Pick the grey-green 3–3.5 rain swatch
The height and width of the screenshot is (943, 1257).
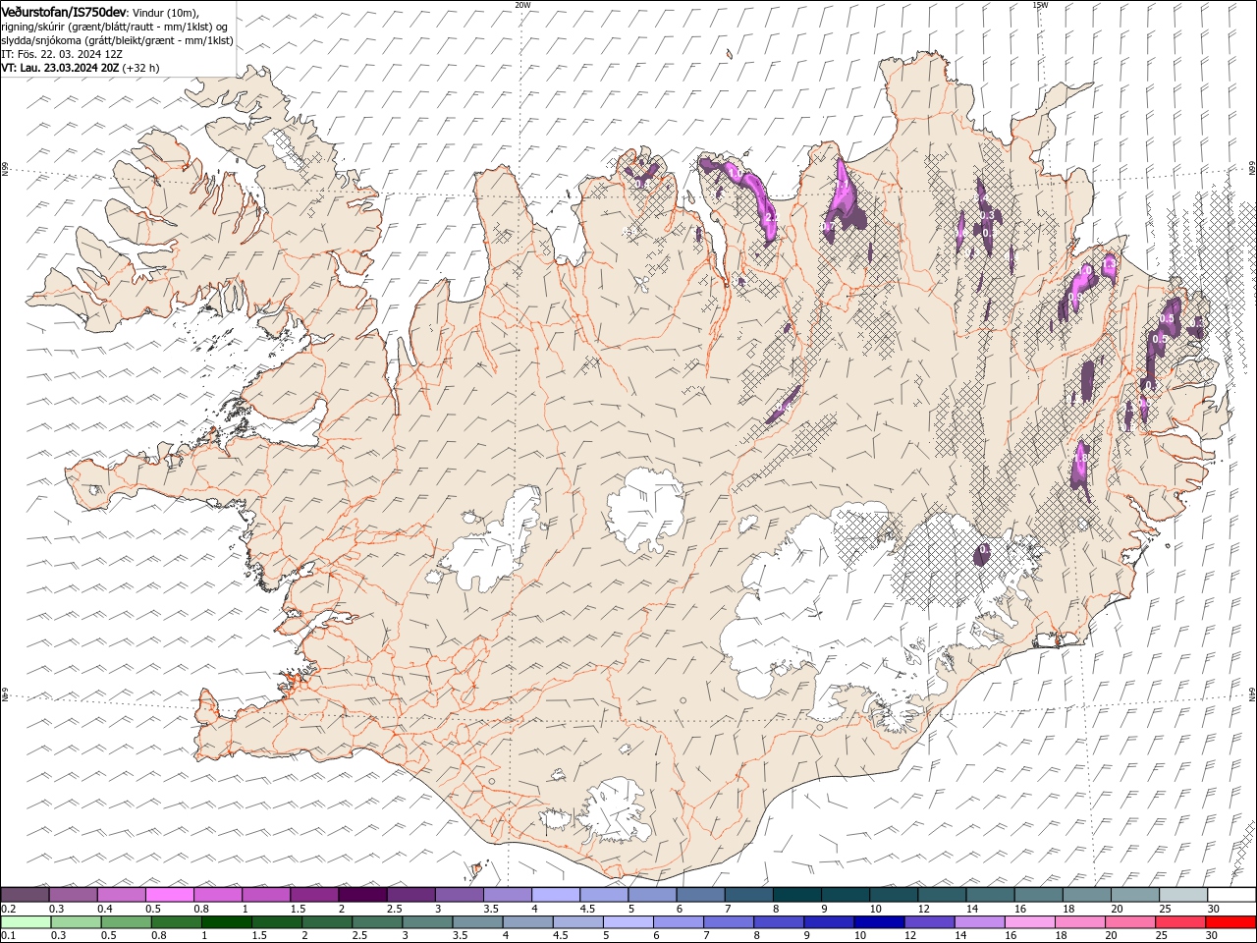pos(427,922)
